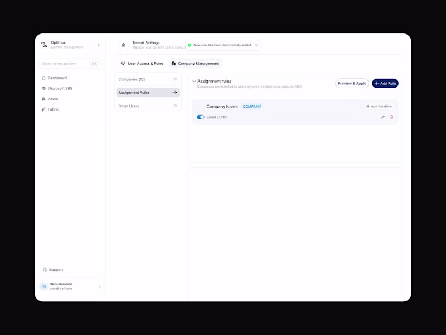
Task: Click the arrow beside Companies (12)
Action: 175,79
